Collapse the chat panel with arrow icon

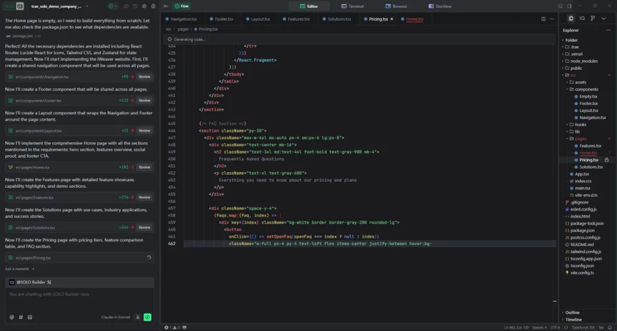166,6
